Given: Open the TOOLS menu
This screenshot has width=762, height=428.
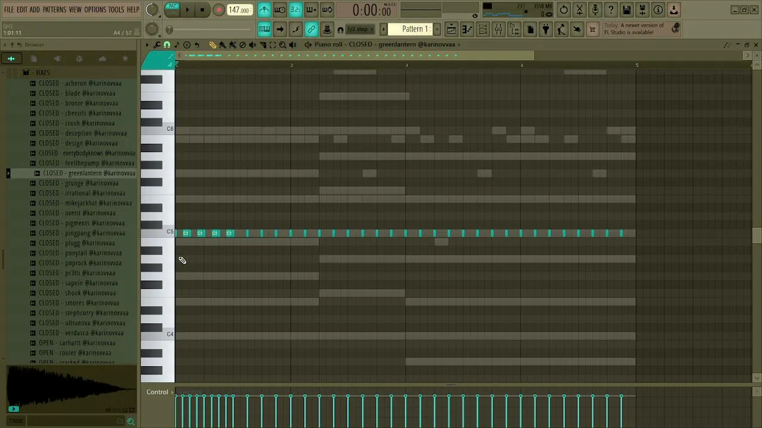Looking at the screenshot, I should coord(116,10).
